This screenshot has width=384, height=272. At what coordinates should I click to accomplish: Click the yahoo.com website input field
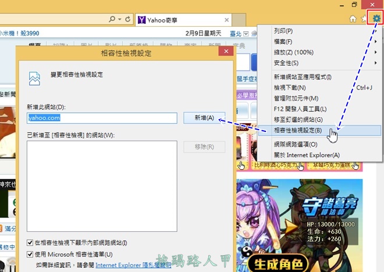tap(102, 118)
